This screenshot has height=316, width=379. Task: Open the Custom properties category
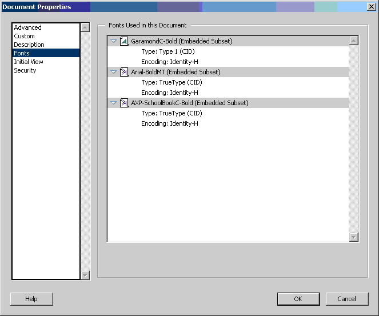click(46, 36)
